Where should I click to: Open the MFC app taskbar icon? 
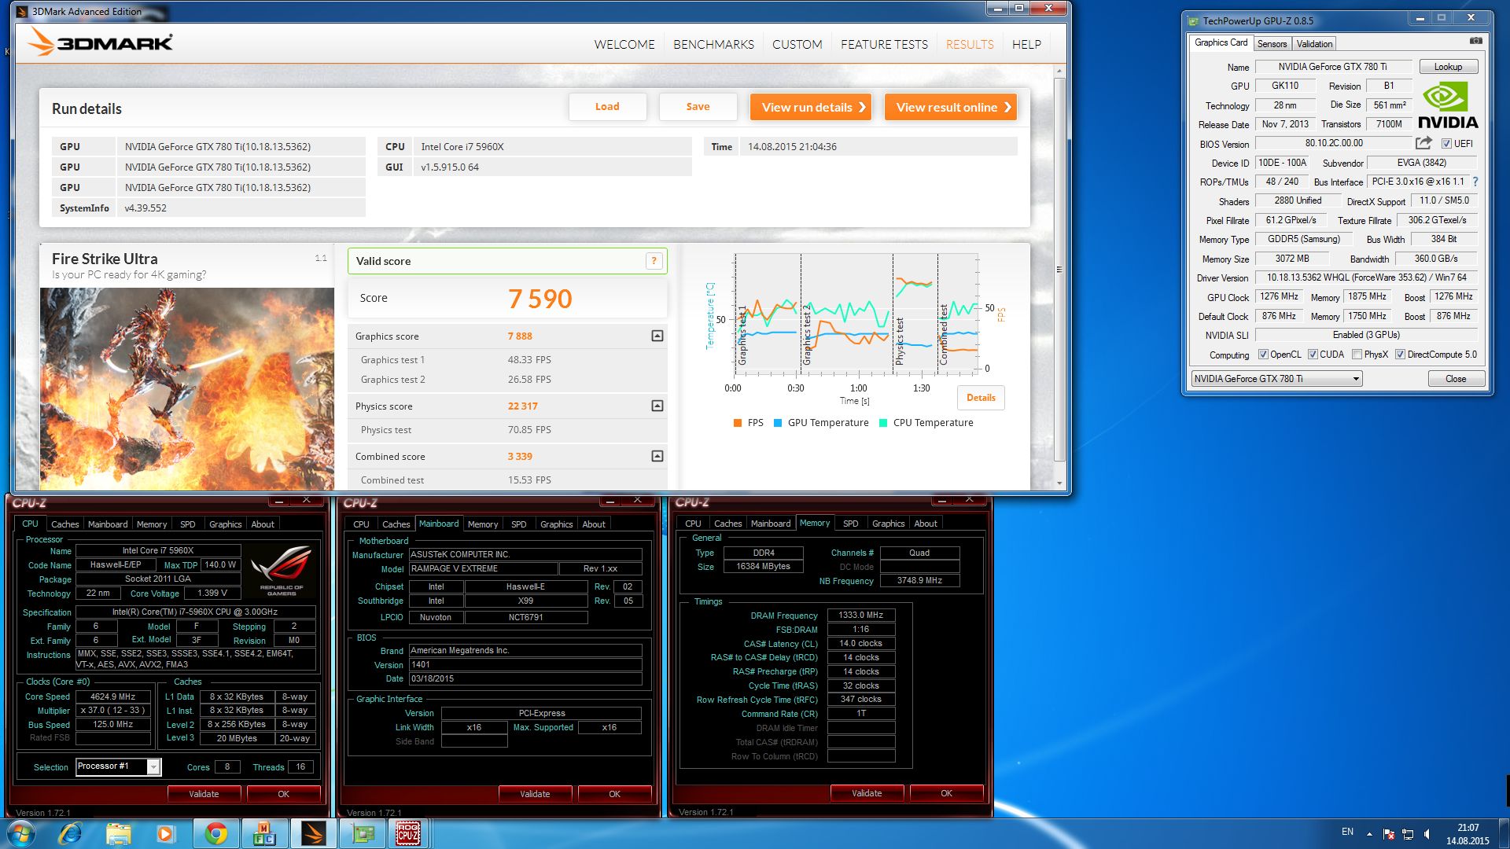[x=264, y=833]
